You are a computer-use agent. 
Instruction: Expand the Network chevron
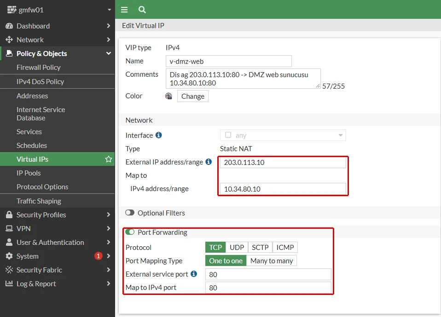(x=109, y=40)
